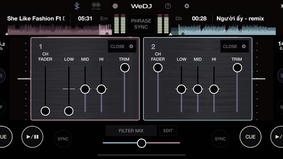Tap the left deck play/pause button
Image resolution: width=283 pixels, height=159 pixels.
[32, 137]
